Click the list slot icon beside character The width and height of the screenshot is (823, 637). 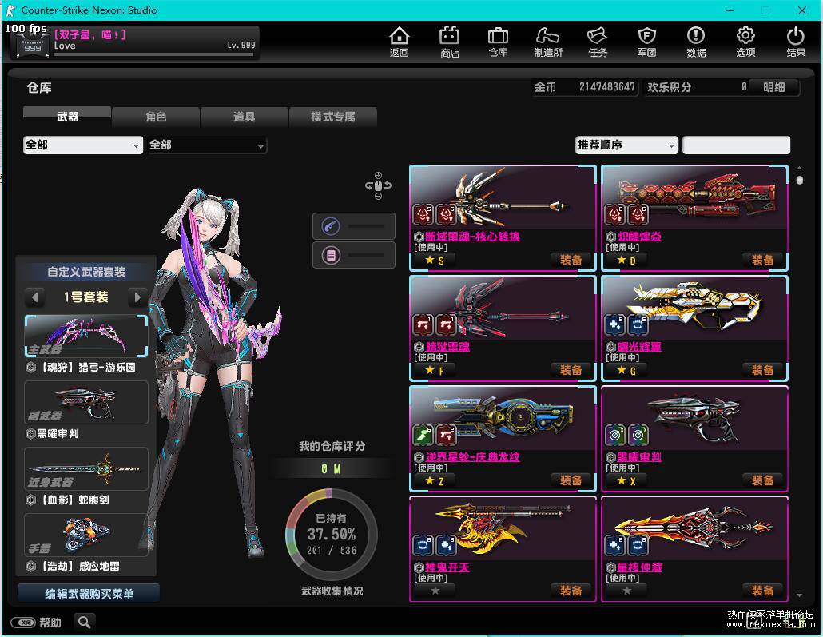(331, 255)
